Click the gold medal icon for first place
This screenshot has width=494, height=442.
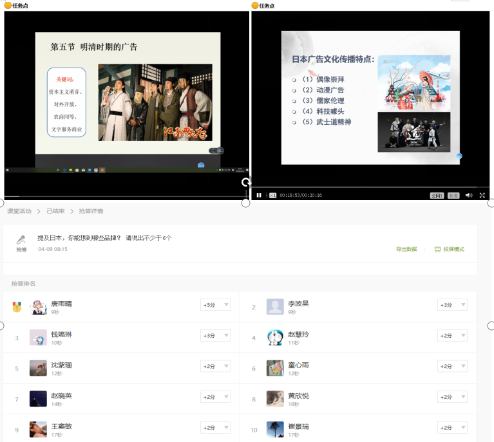[x=17, y=307]
